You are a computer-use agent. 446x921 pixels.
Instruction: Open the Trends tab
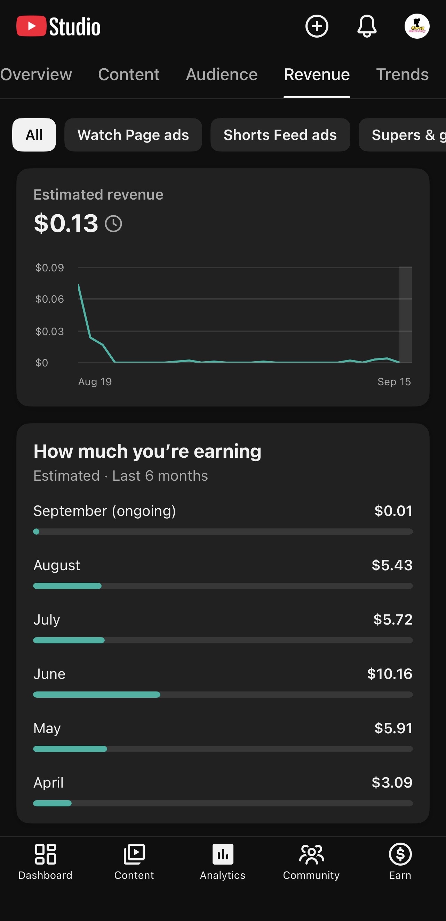(x=403, y=74)
